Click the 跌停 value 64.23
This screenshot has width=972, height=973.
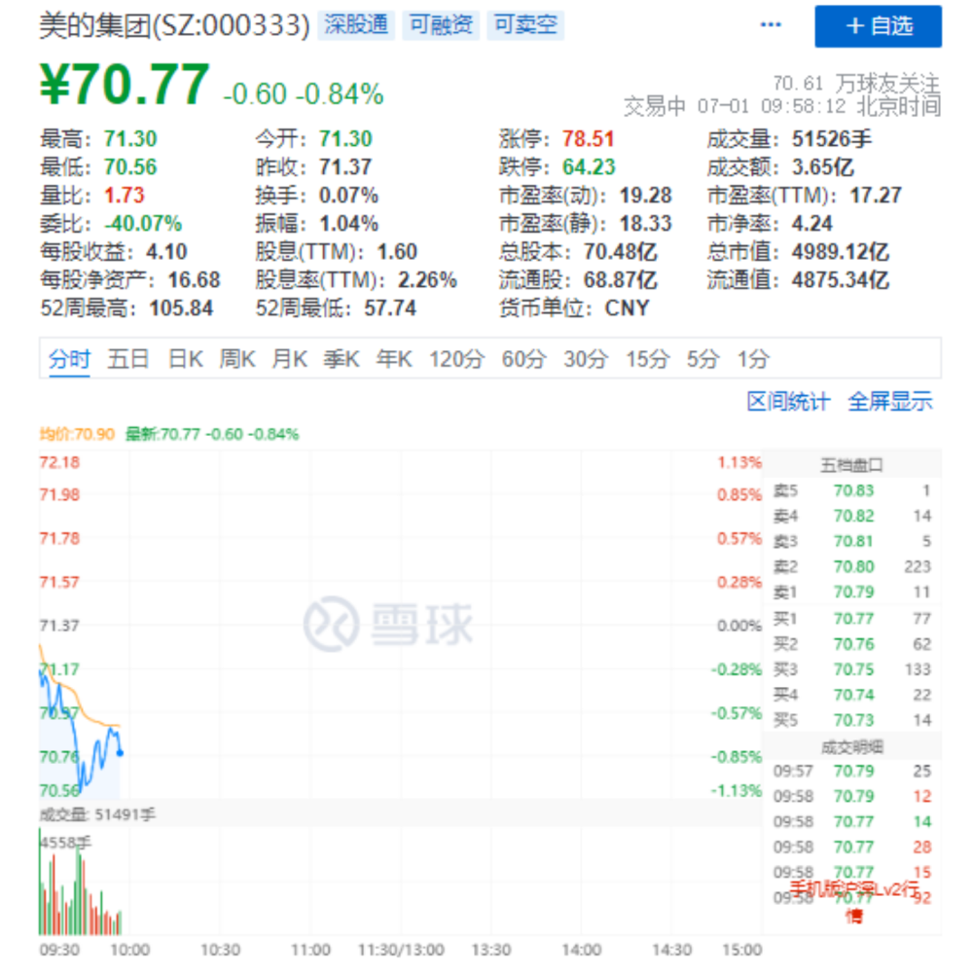[x=589, y=167]
